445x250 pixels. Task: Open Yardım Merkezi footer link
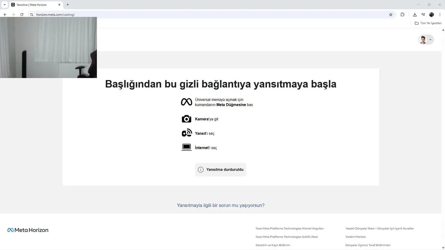356,237
